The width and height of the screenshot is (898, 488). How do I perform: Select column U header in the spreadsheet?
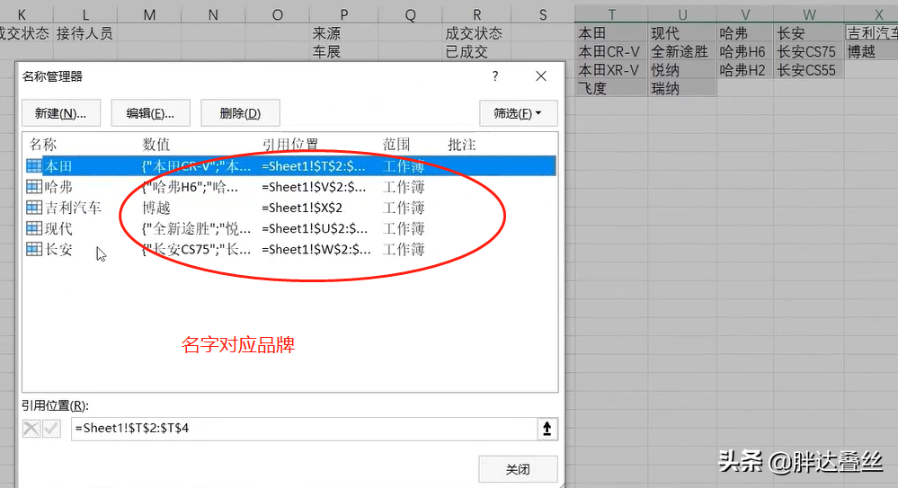point(682,15)
